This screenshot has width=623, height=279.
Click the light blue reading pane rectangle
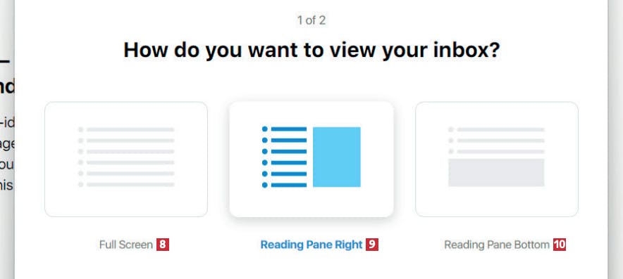point(337,157)
